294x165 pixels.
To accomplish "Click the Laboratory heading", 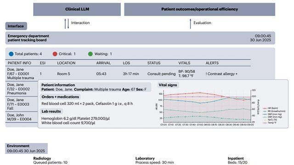I will [x=145, y=158].
